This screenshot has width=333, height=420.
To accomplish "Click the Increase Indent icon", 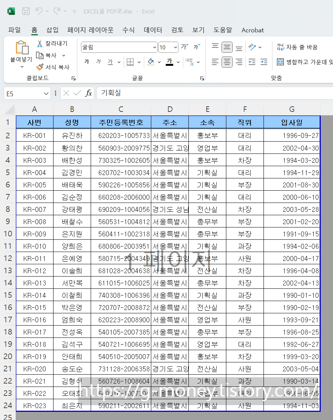I will point(264,62).
